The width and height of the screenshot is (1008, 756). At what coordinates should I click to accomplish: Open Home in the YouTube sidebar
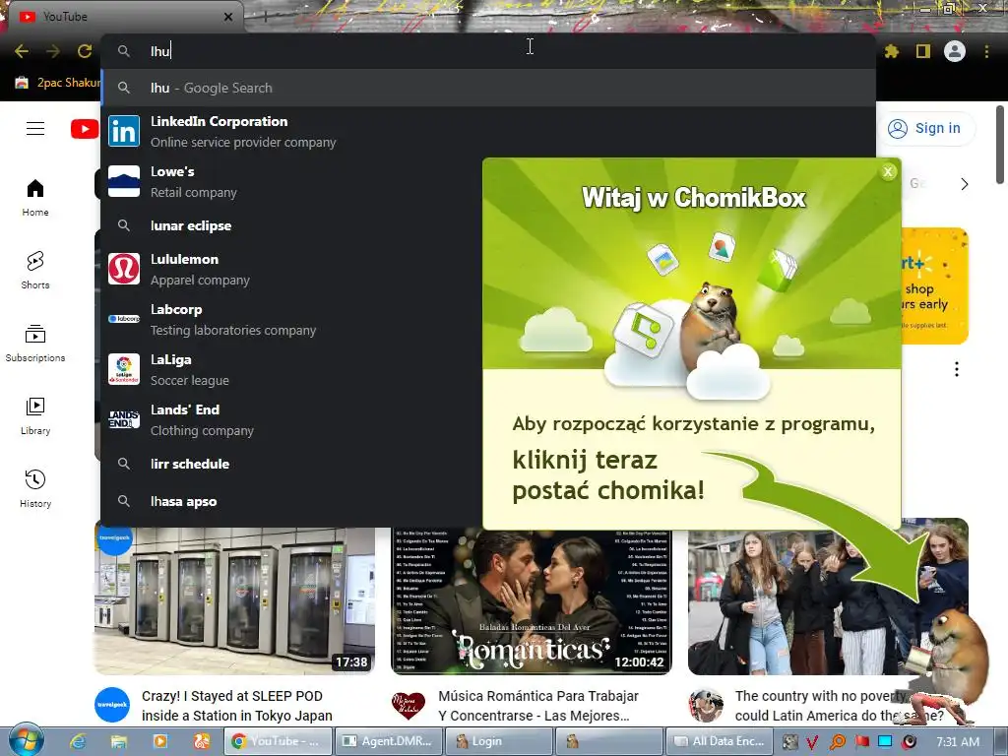[x=35, y=197]
